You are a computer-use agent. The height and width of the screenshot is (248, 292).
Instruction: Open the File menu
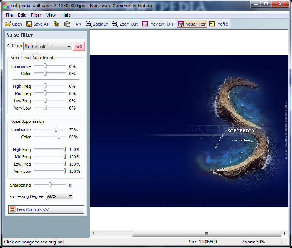(9, 15)
